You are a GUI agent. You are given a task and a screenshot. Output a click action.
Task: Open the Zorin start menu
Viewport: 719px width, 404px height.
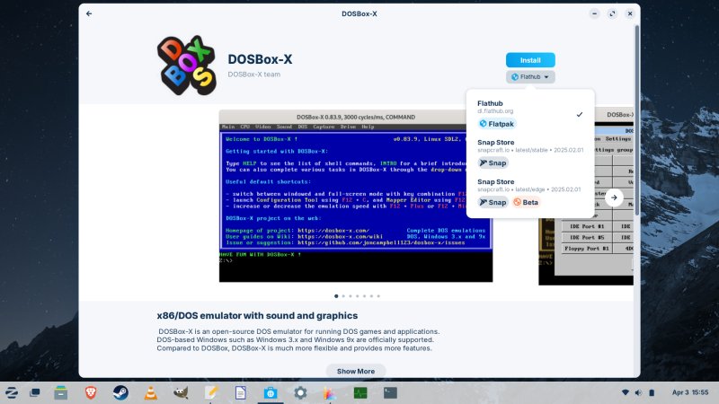(12, 392)
